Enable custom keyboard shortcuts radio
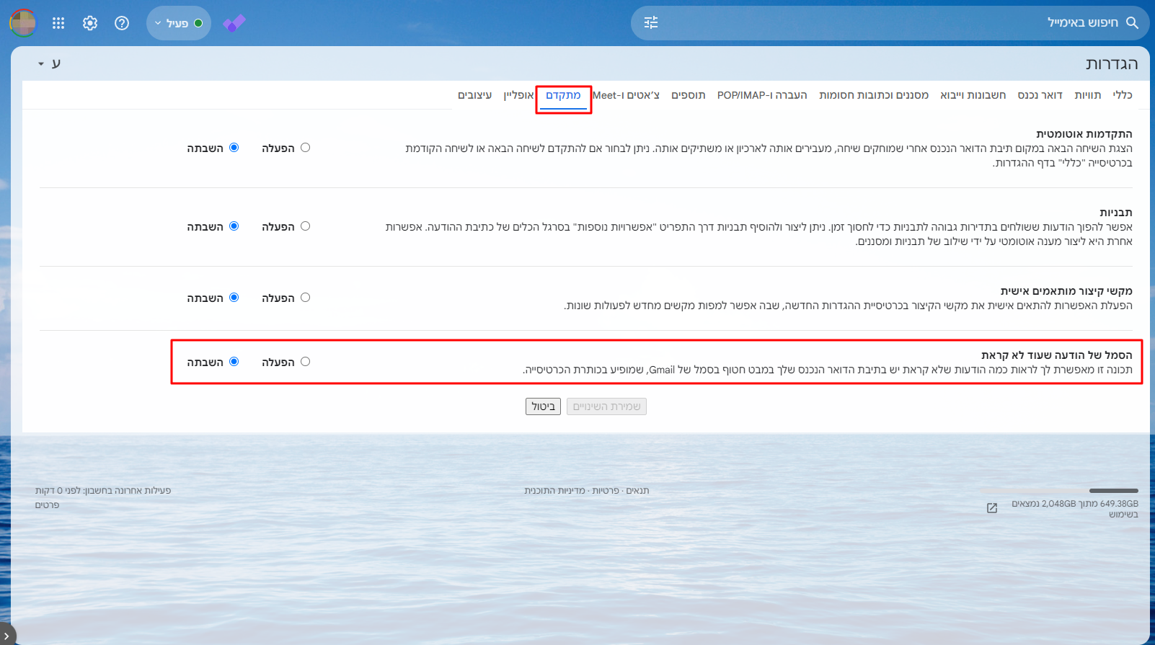The width and height of the screenshot is (1155, 645). (x=305, y=298)
